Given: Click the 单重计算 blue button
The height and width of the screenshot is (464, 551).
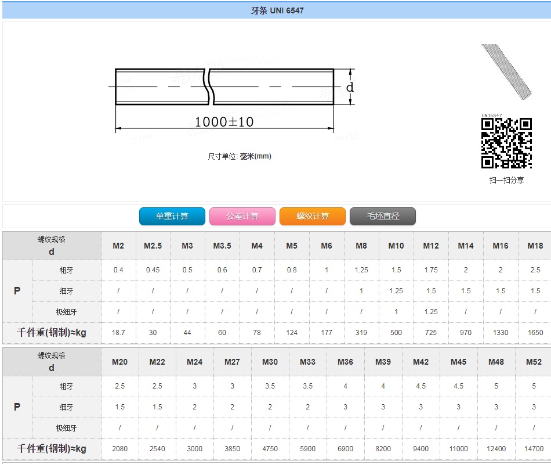Looking at the screenshot, I should click(x=172, y=216).
